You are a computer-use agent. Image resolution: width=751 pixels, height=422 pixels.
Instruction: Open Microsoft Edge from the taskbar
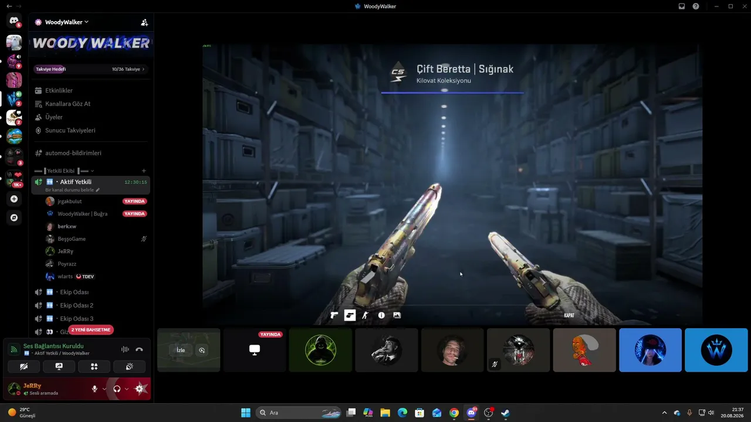point(402,413)
